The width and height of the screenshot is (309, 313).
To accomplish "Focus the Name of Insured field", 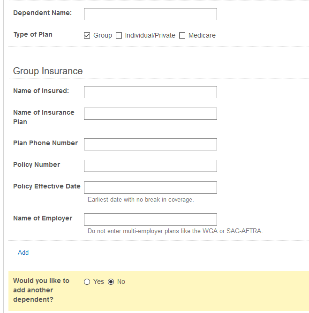I will point(150,92).
